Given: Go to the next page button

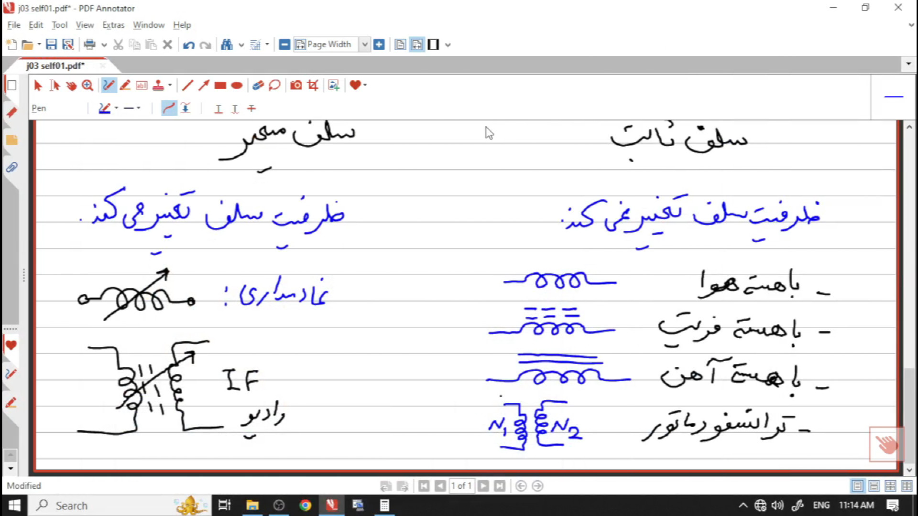Looking at the screenshot, I should [483, 486].
